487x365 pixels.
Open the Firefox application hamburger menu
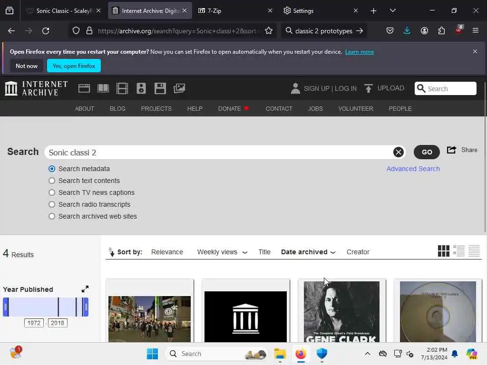[476, 30]
